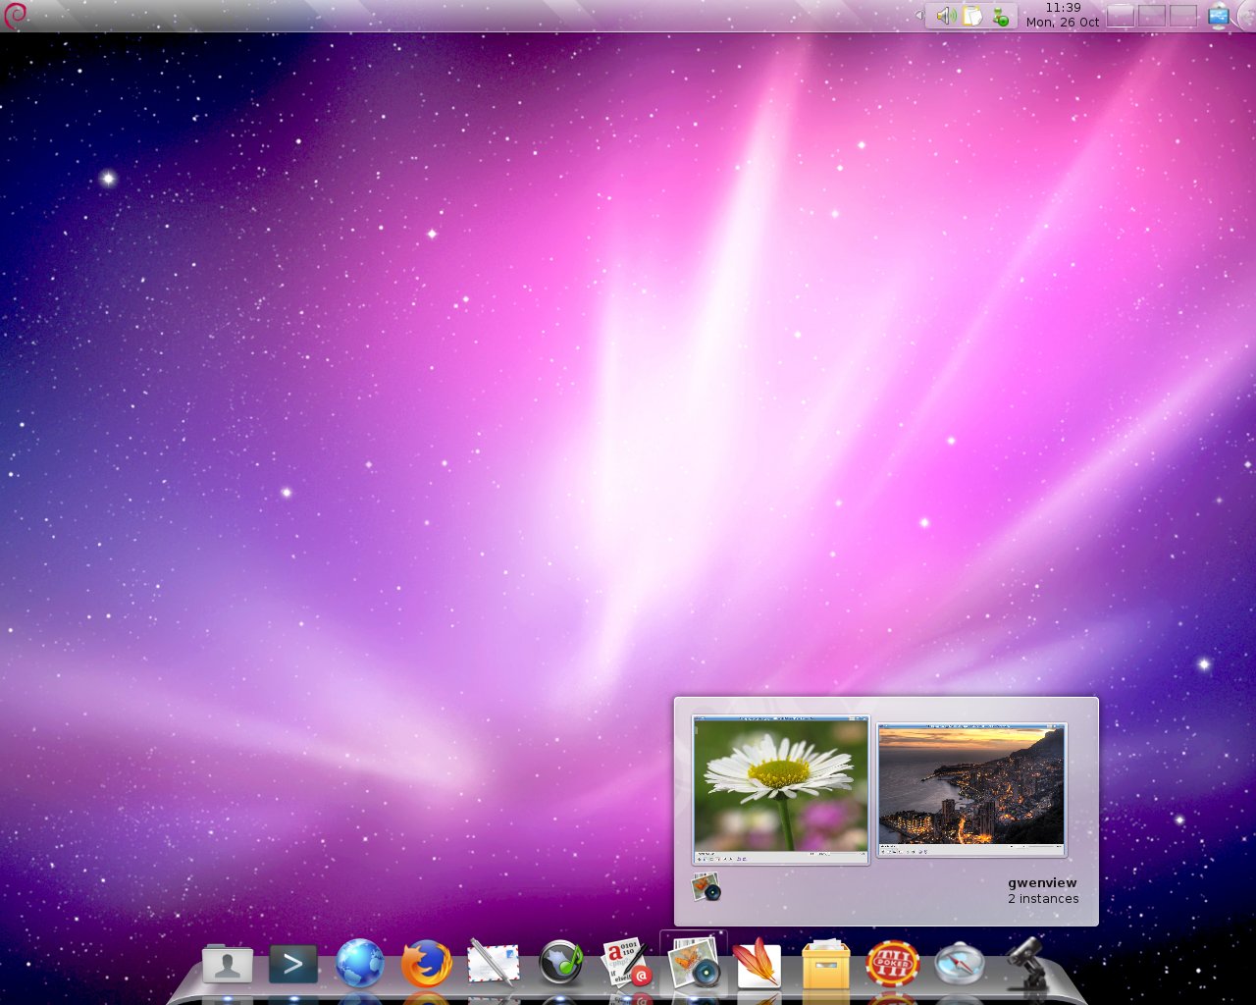Select the daisy flower Gwenview window preview

point(781,789)
